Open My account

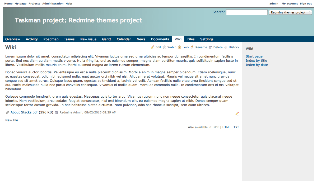(290, 3)
